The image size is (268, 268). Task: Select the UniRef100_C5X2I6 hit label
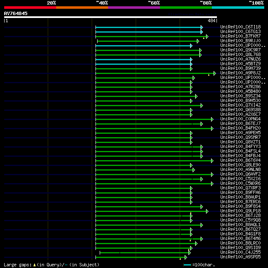coord(240,179)
